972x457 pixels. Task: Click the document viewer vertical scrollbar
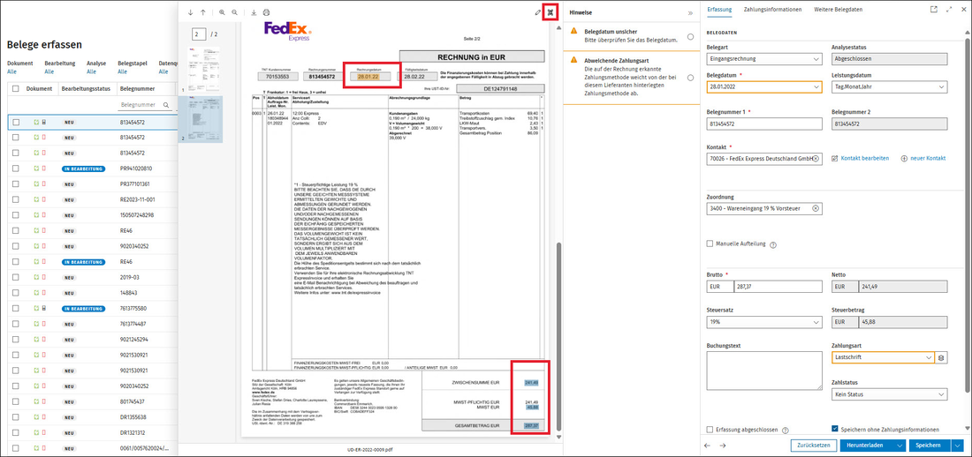559,338
